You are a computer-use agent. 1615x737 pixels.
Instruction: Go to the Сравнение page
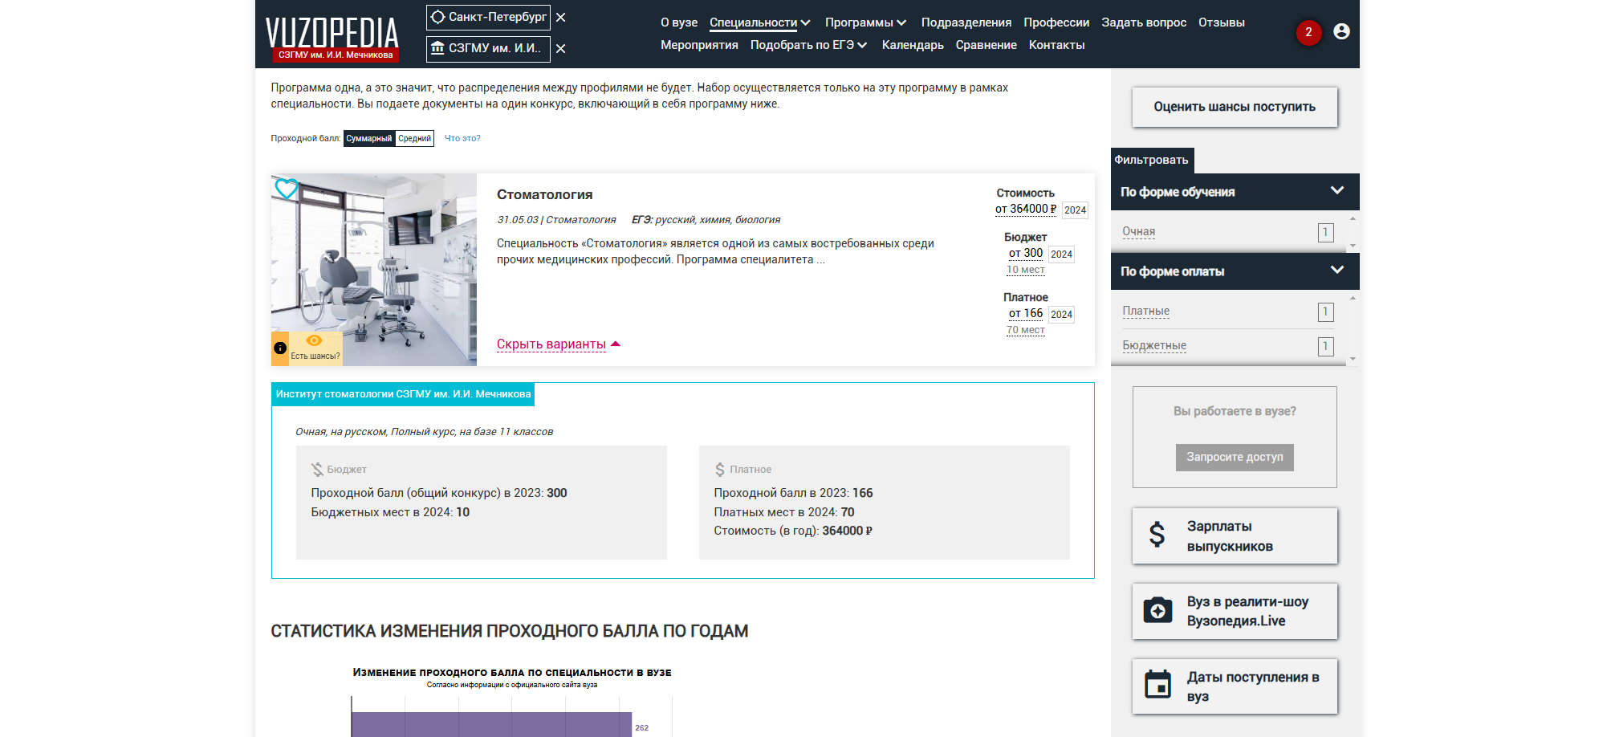coord(986,45)
